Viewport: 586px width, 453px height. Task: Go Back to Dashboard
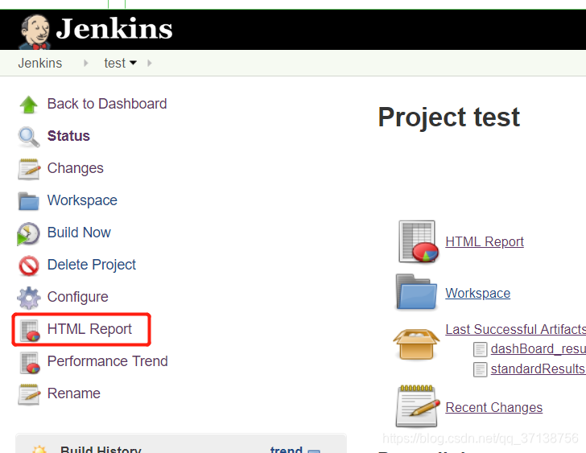point(107,104)
